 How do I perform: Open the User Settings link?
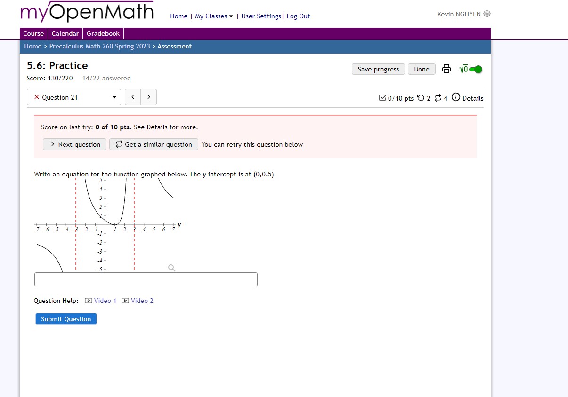(261, 16)
